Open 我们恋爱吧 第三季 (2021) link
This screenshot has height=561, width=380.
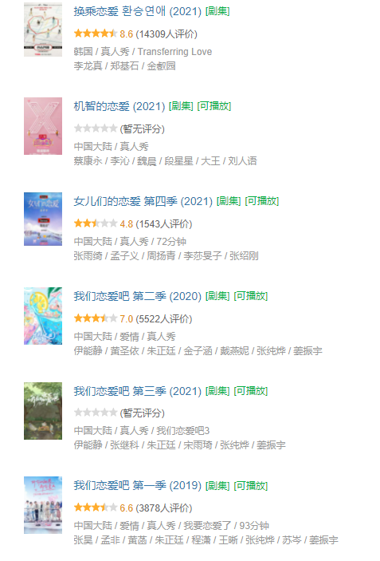pos(138,391)
